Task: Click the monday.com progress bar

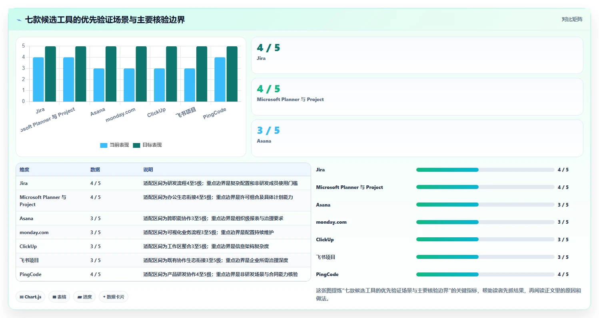Action: [x=485, y=222]
